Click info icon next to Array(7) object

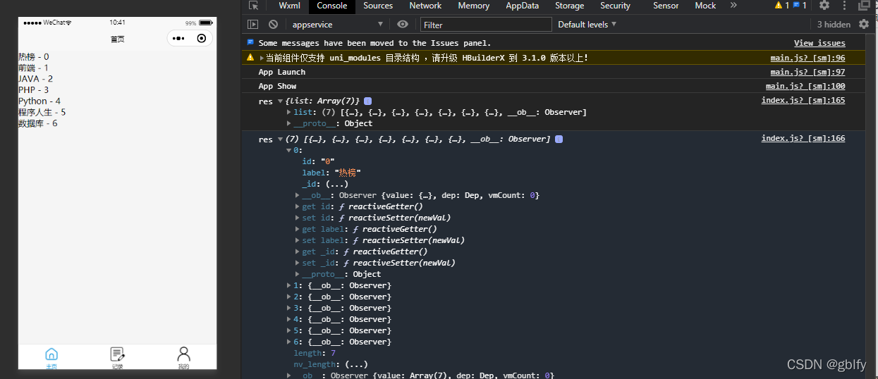[x=367, y=101]
